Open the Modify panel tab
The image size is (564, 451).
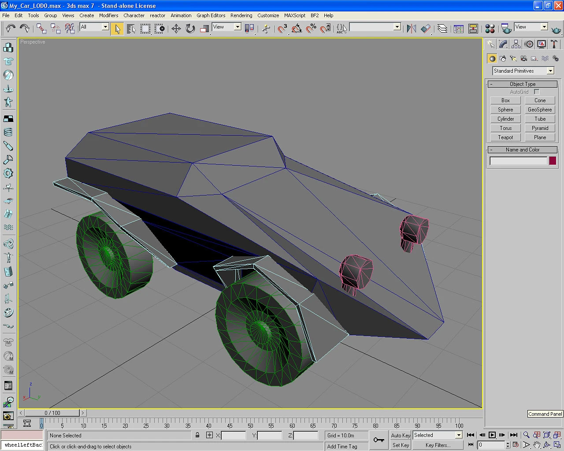[503, 44]
